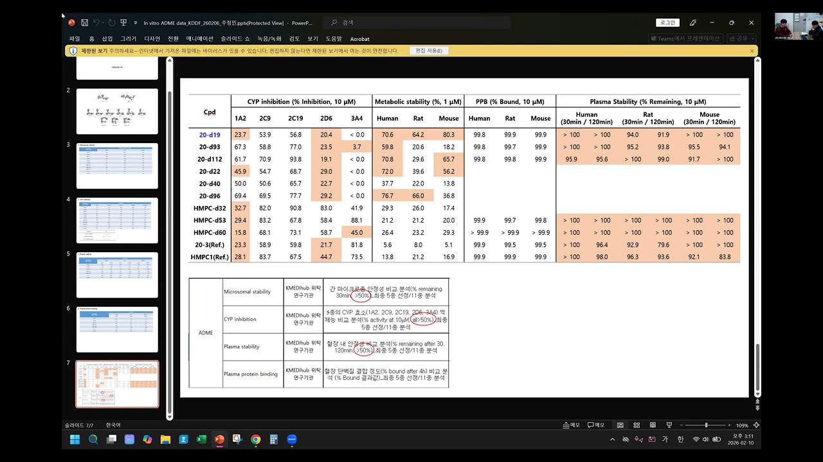Image resolution: width=823 pixels, height=462 pixels.
Task: Switch to Slide Sorter view icon
Action: pyautogui.click(x=637, y=425)
